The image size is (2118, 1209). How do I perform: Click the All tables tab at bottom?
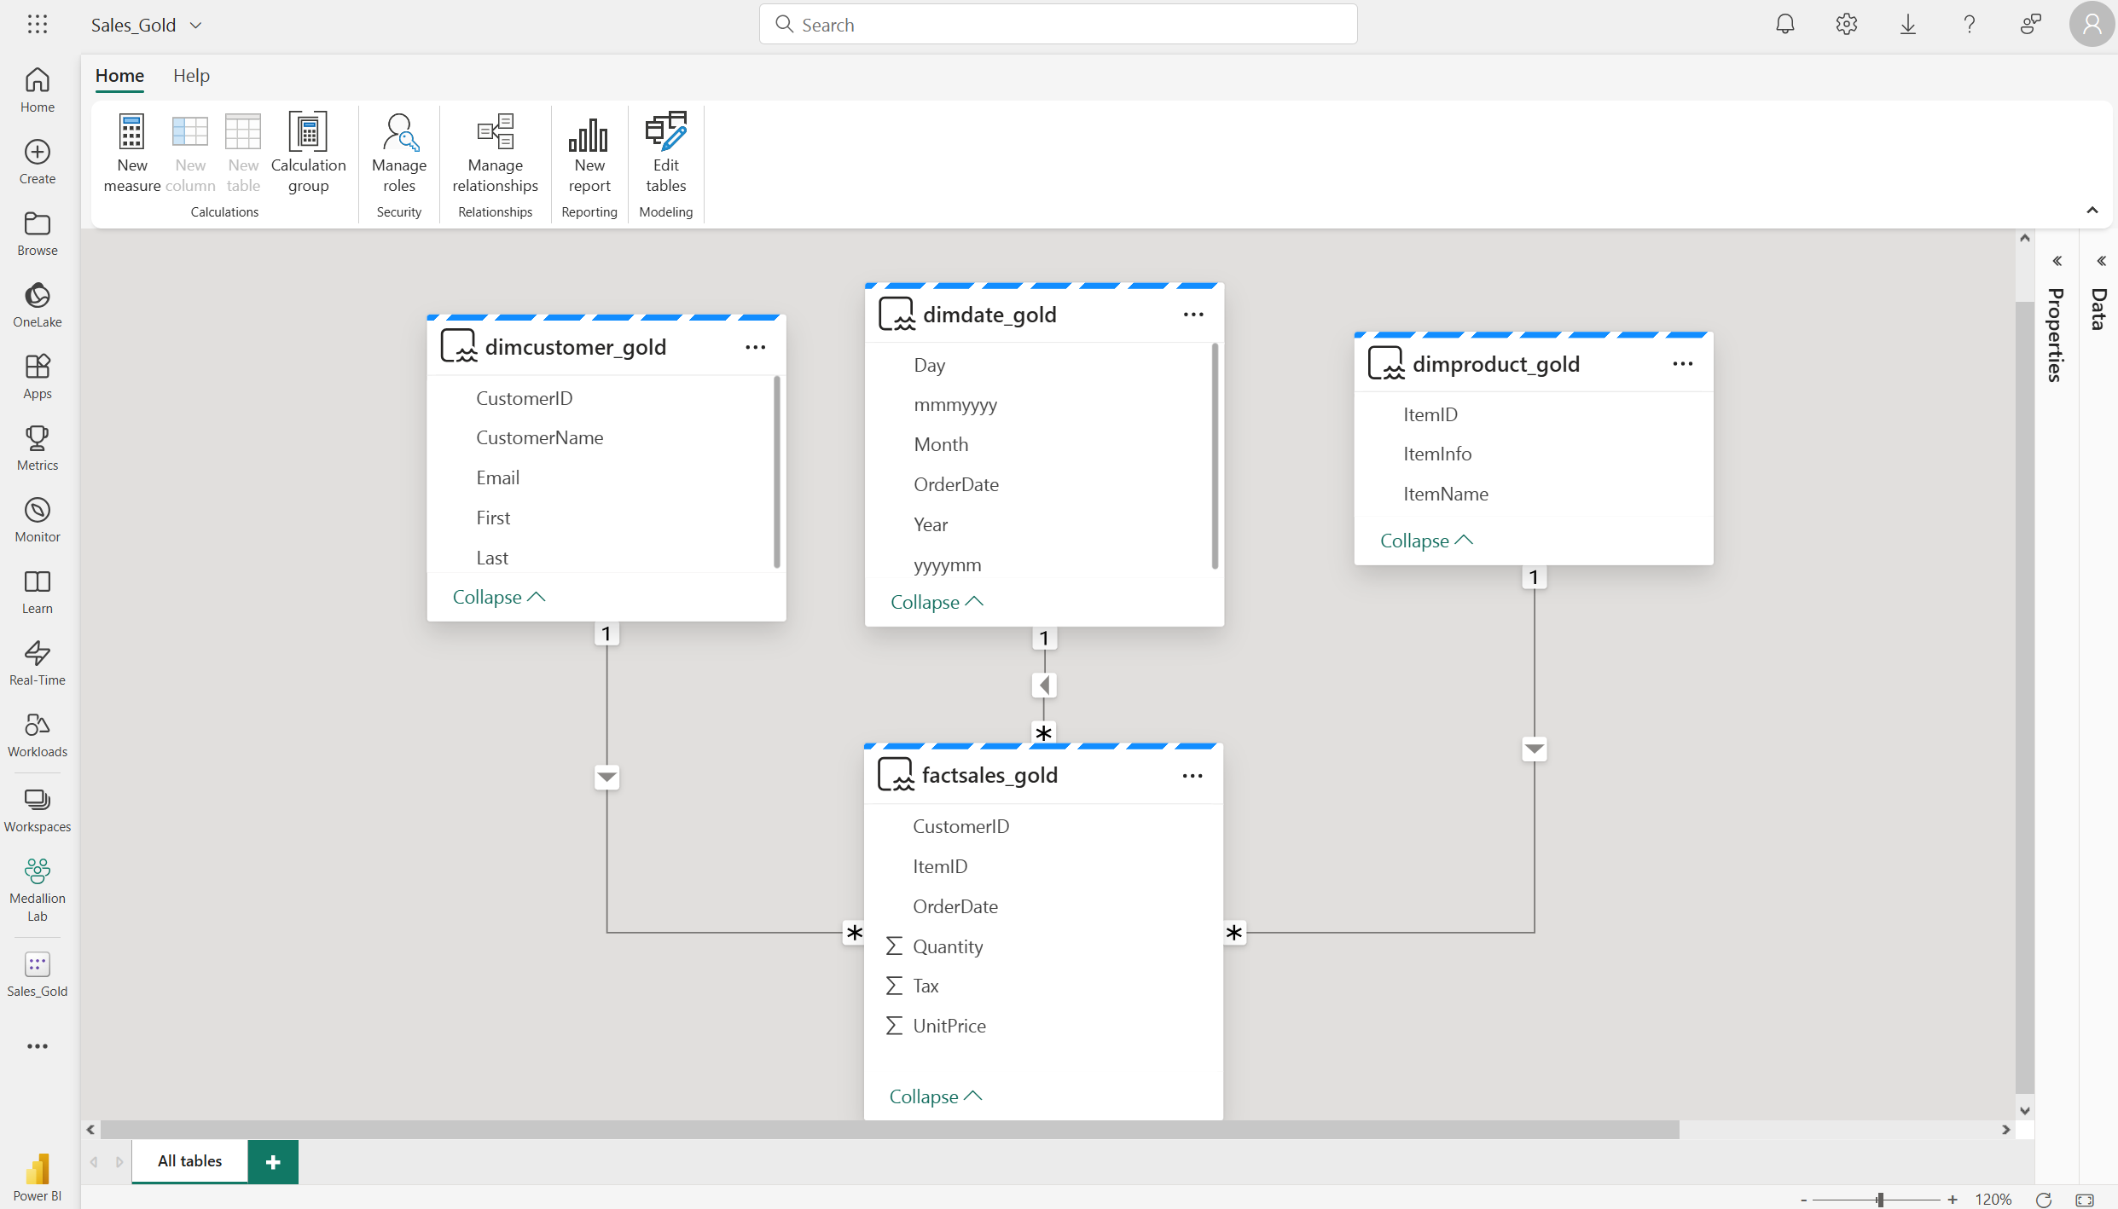tap(189, 1160)
